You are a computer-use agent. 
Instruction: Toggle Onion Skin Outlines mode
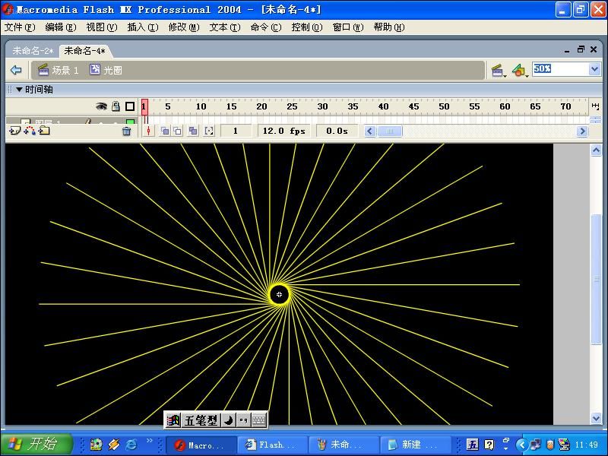[178, 131]
